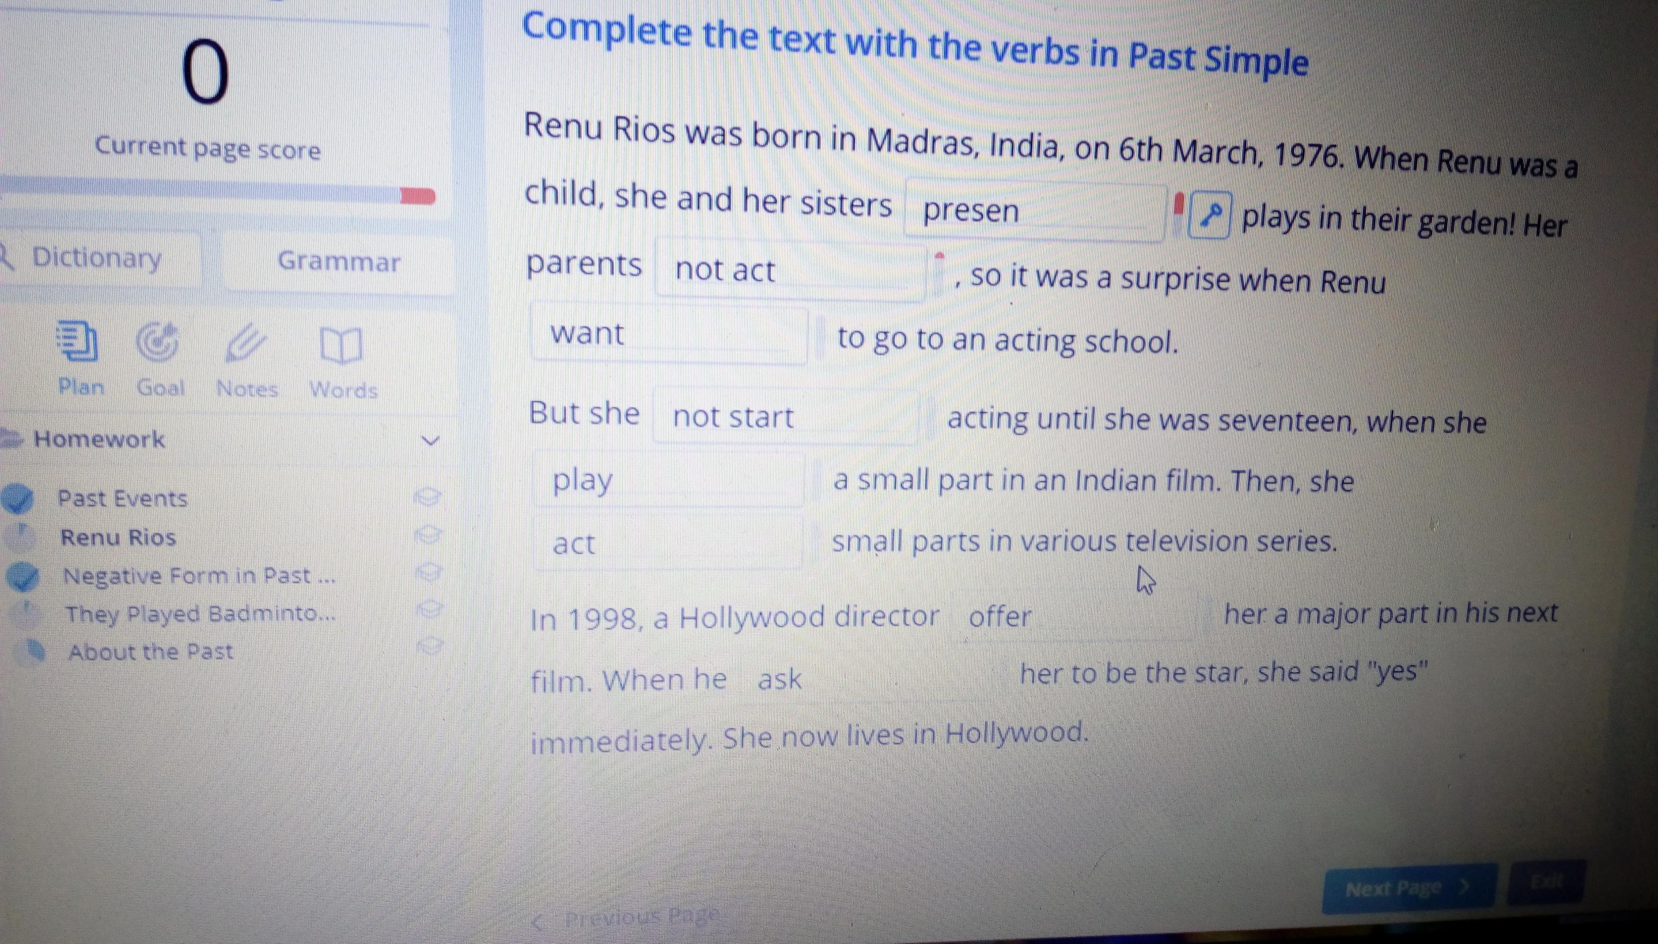
Task: Click the Homework folder icon
Action: coord(12,438)
